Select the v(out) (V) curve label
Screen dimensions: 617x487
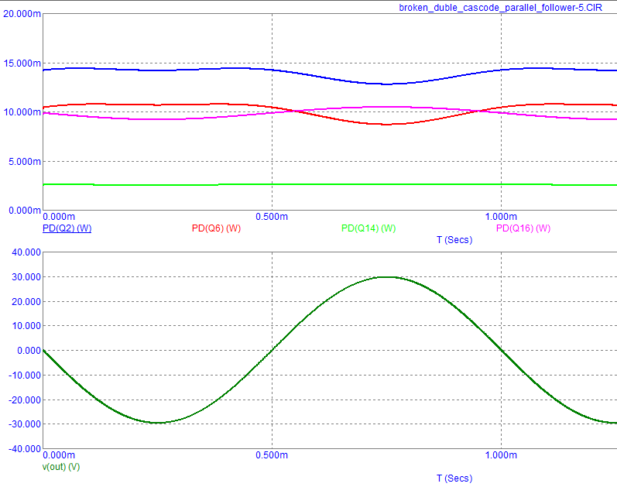click(x=61, y=467)
